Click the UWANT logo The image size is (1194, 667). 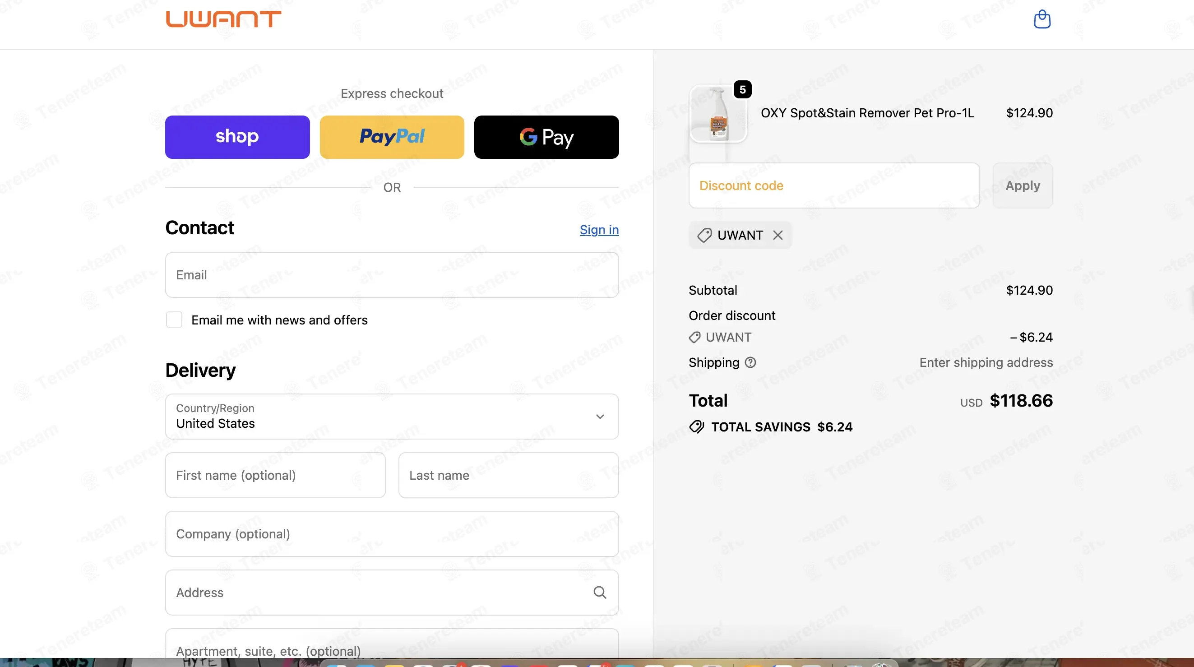click(223, 19)
